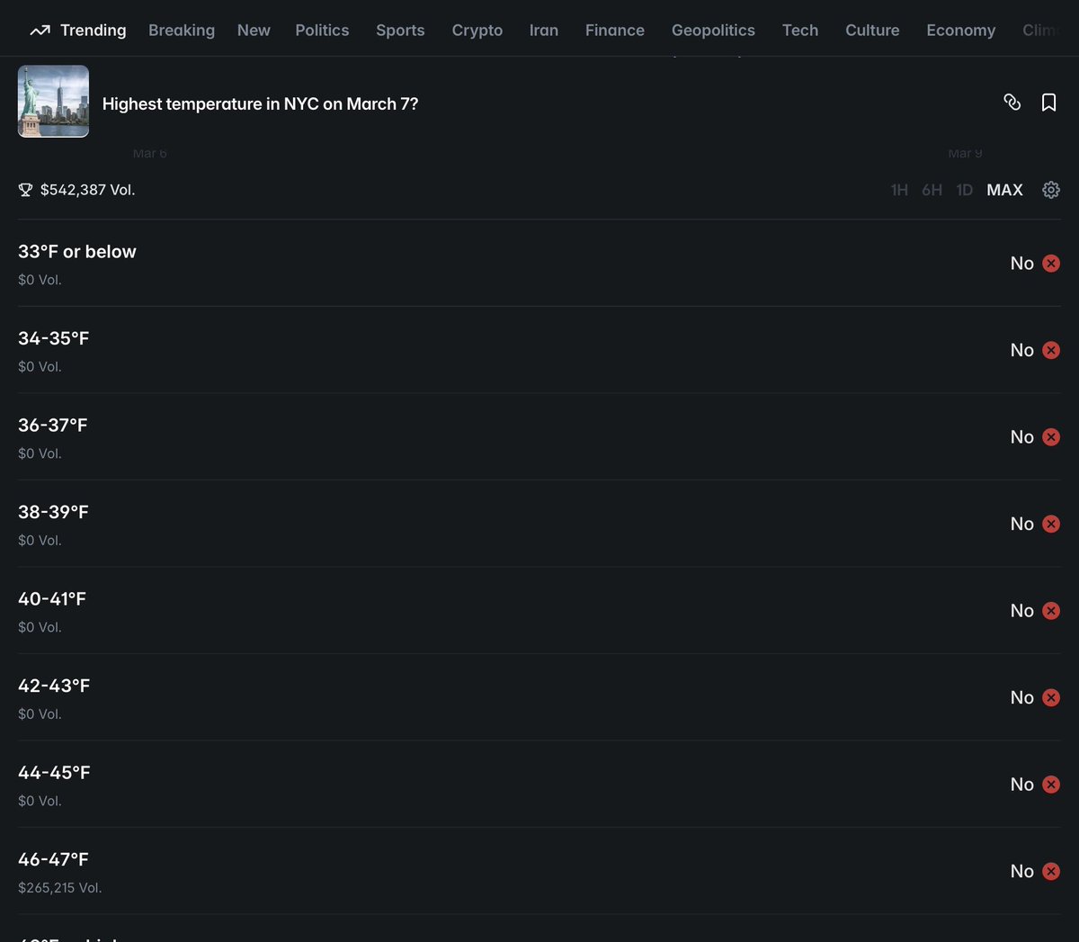Open chart settings gear
This screenshot has height=942, width=1079.
[1050, 190]
